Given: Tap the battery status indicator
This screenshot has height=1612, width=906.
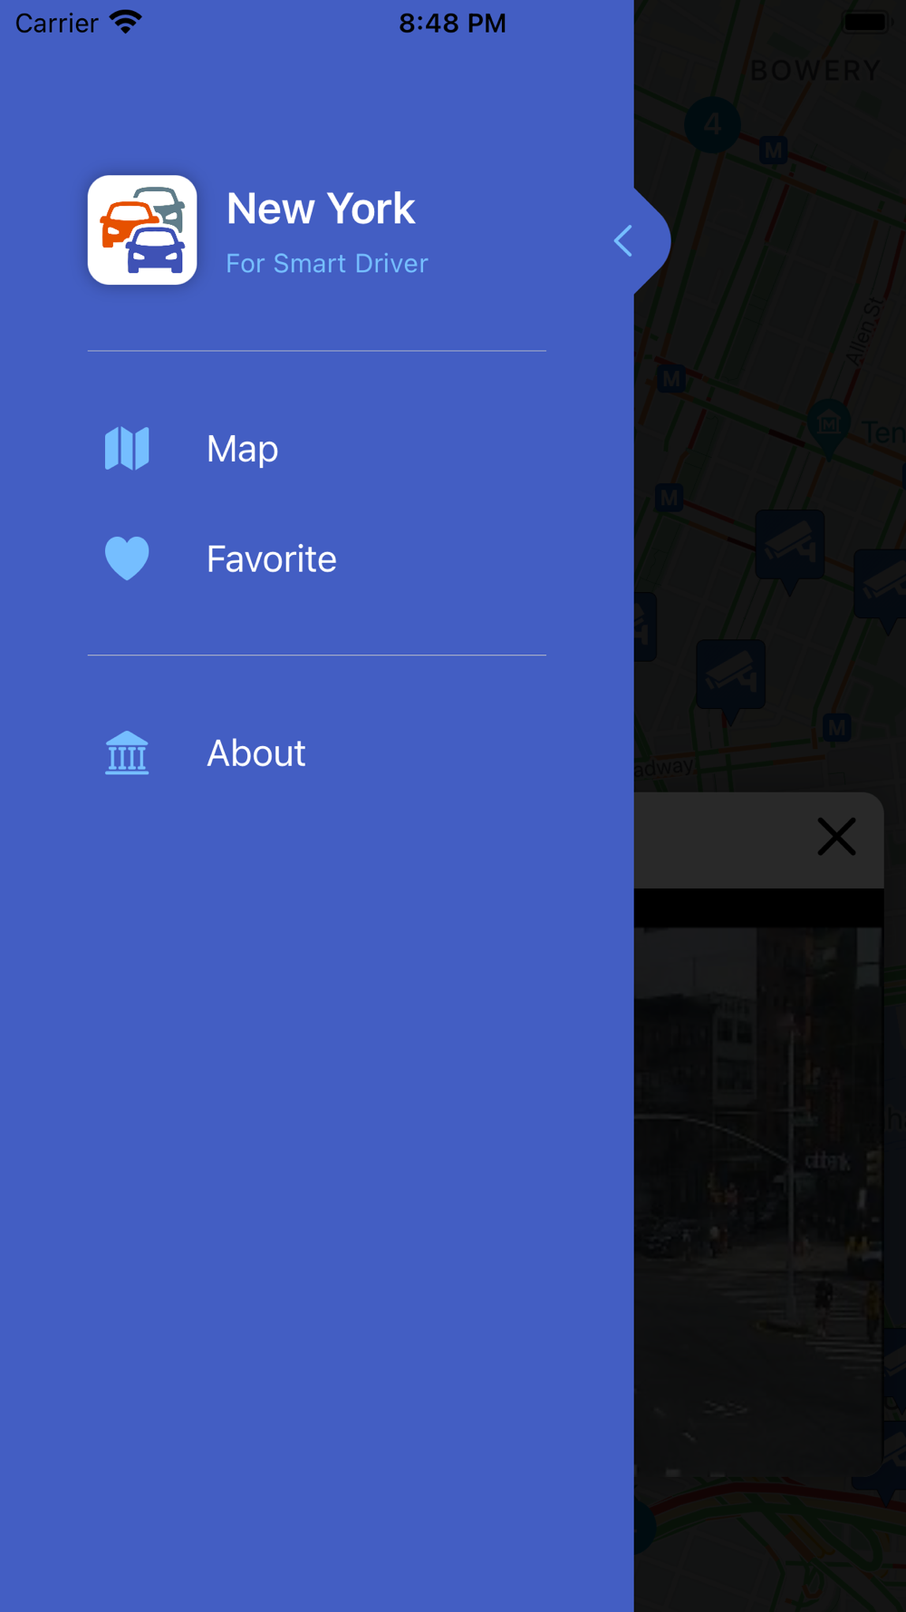Looking at the screenshot, I should [866, 22].
